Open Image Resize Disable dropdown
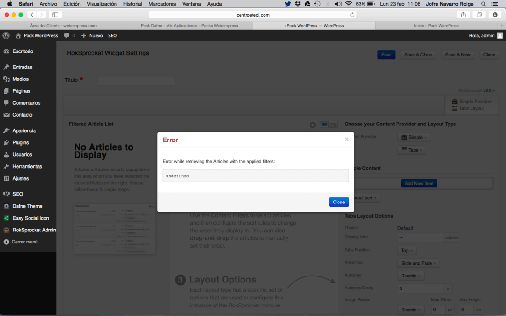The image size is (506, 316). 410,310
